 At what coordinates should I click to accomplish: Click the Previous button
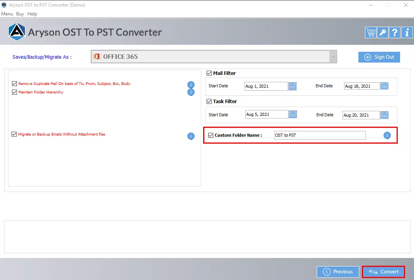338,272
